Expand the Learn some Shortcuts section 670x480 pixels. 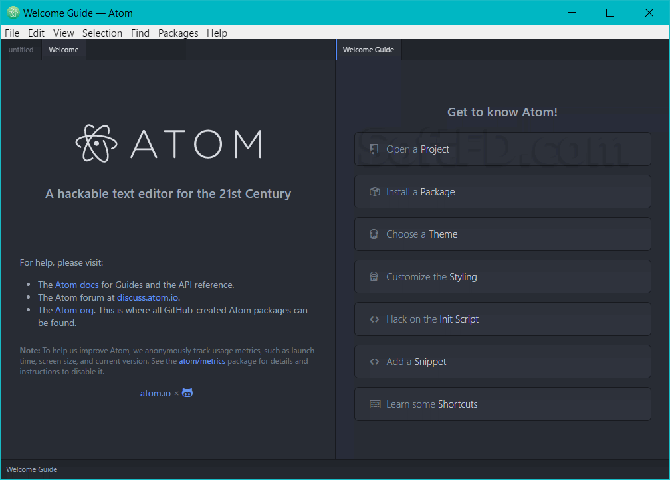502,404
